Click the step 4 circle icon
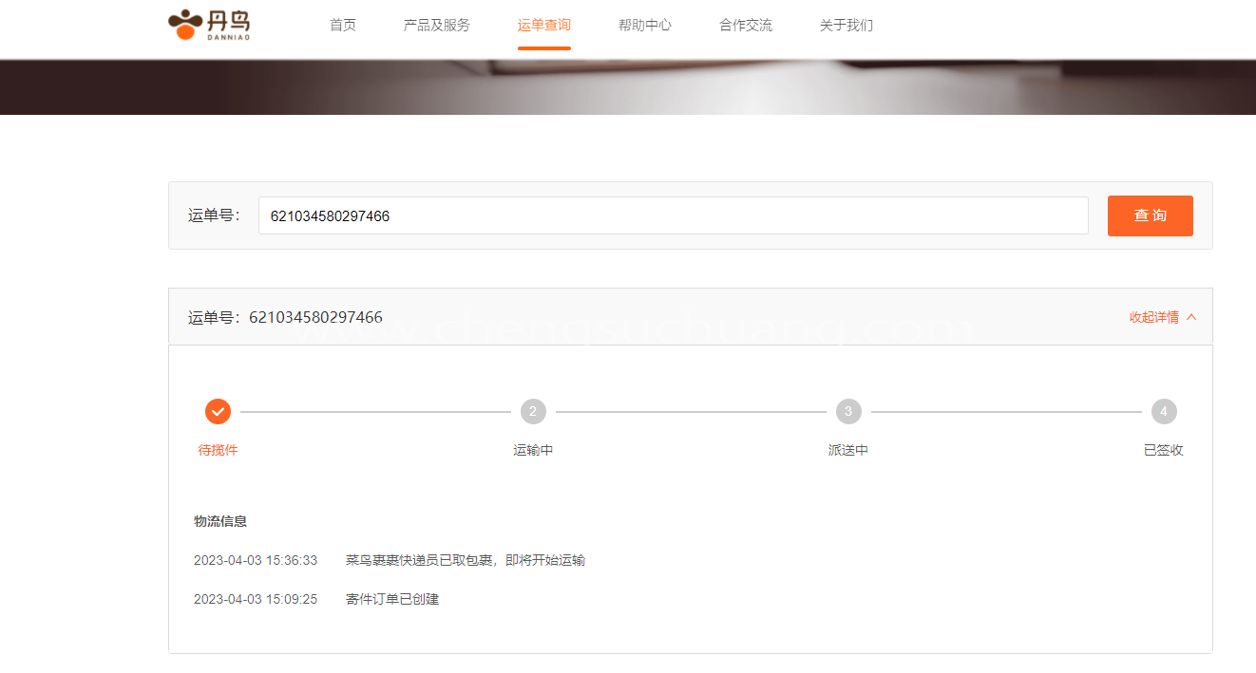Image resolution: width=1256 pixels, height=673 pixels. [x=1164, y=411]
